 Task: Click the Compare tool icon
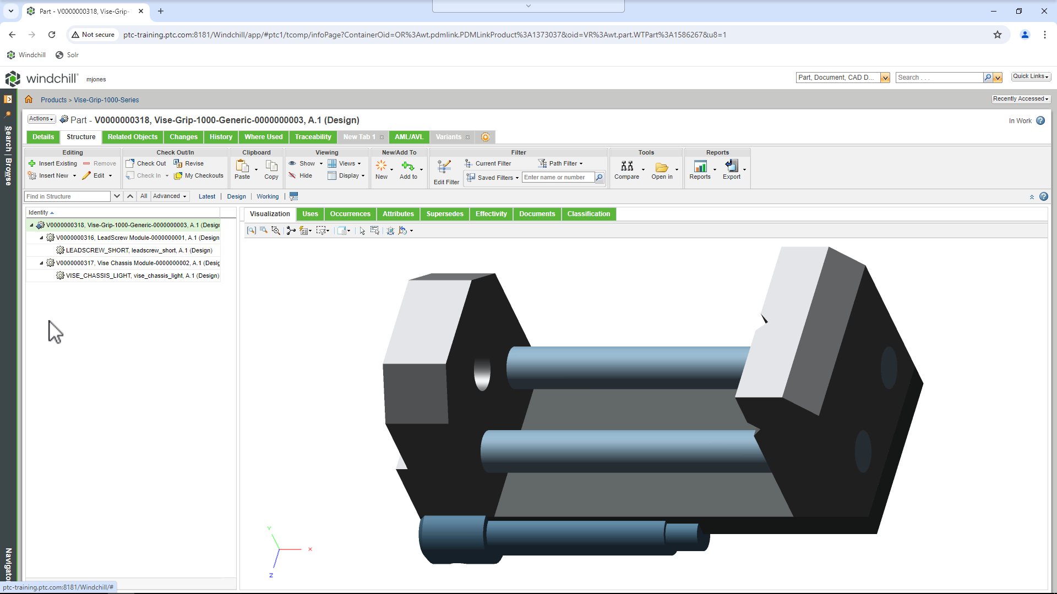click(x=626, y=166)
